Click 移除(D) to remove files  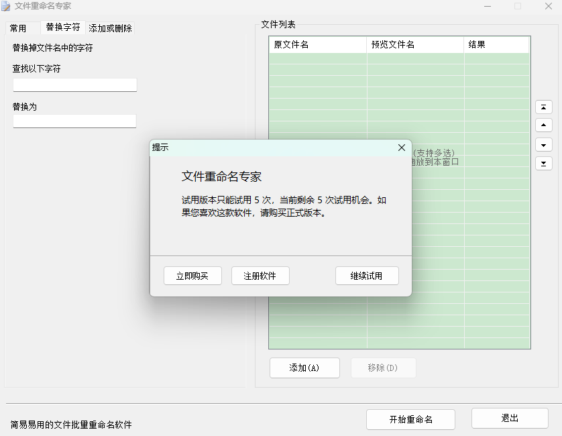pos(383,368)
